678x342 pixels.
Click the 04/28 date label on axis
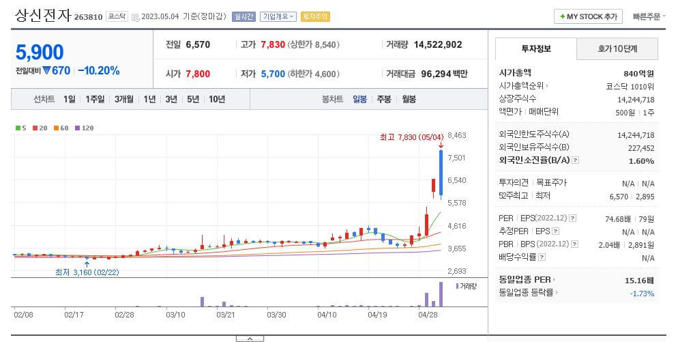click(x=428, y=315)
